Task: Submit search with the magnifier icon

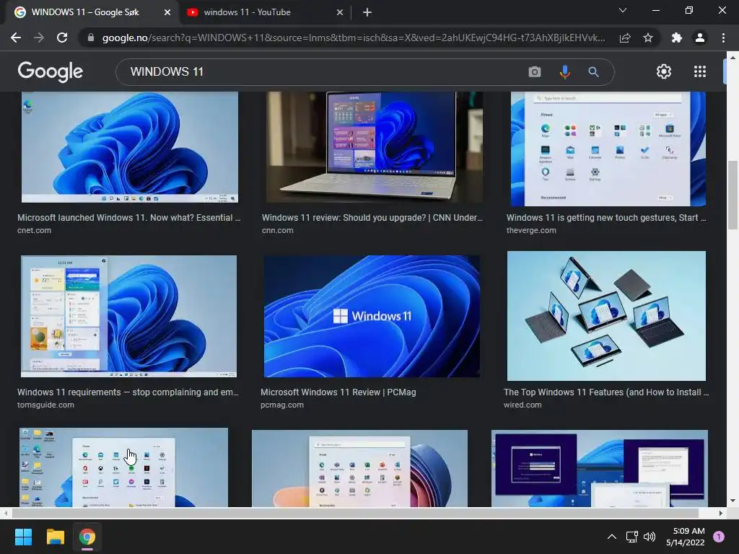Action: click(x=594, y=71)
